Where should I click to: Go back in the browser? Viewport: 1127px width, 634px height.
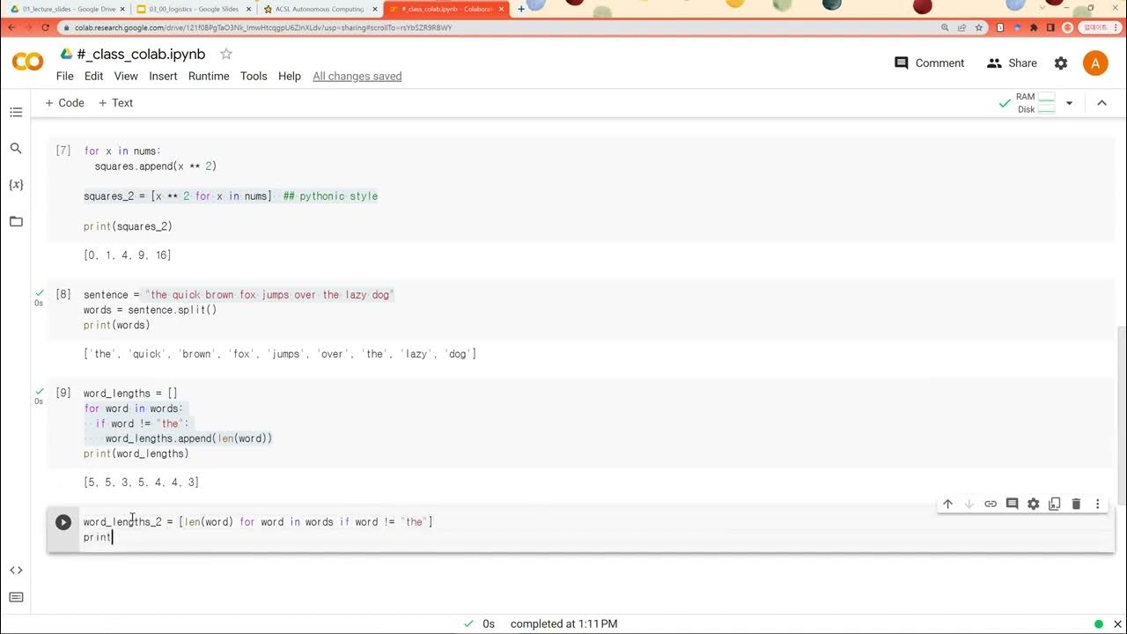point(12,27)
